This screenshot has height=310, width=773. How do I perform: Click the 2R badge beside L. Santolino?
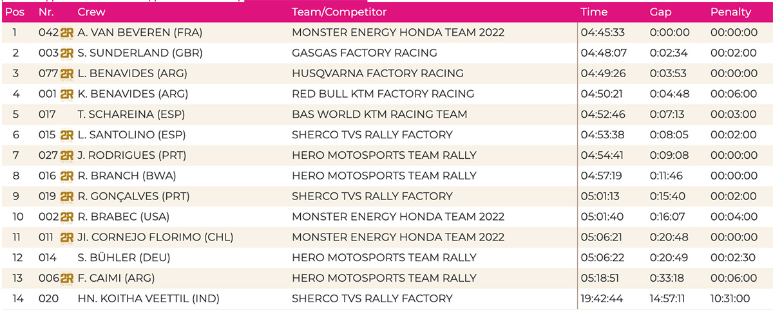67,135
